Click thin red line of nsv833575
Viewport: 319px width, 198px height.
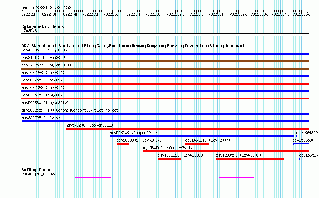[165, 98]
